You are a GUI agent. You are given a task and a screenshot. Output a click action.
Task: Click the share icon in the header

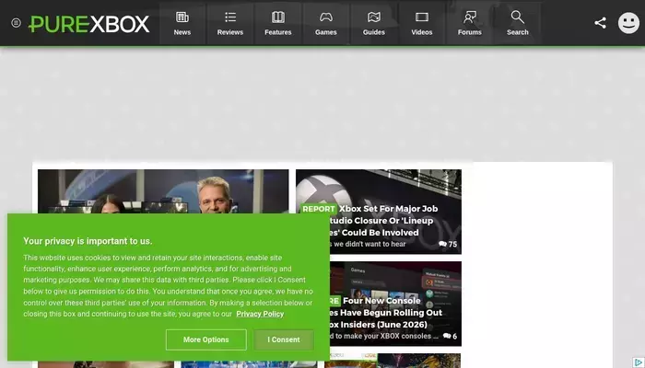600,23
